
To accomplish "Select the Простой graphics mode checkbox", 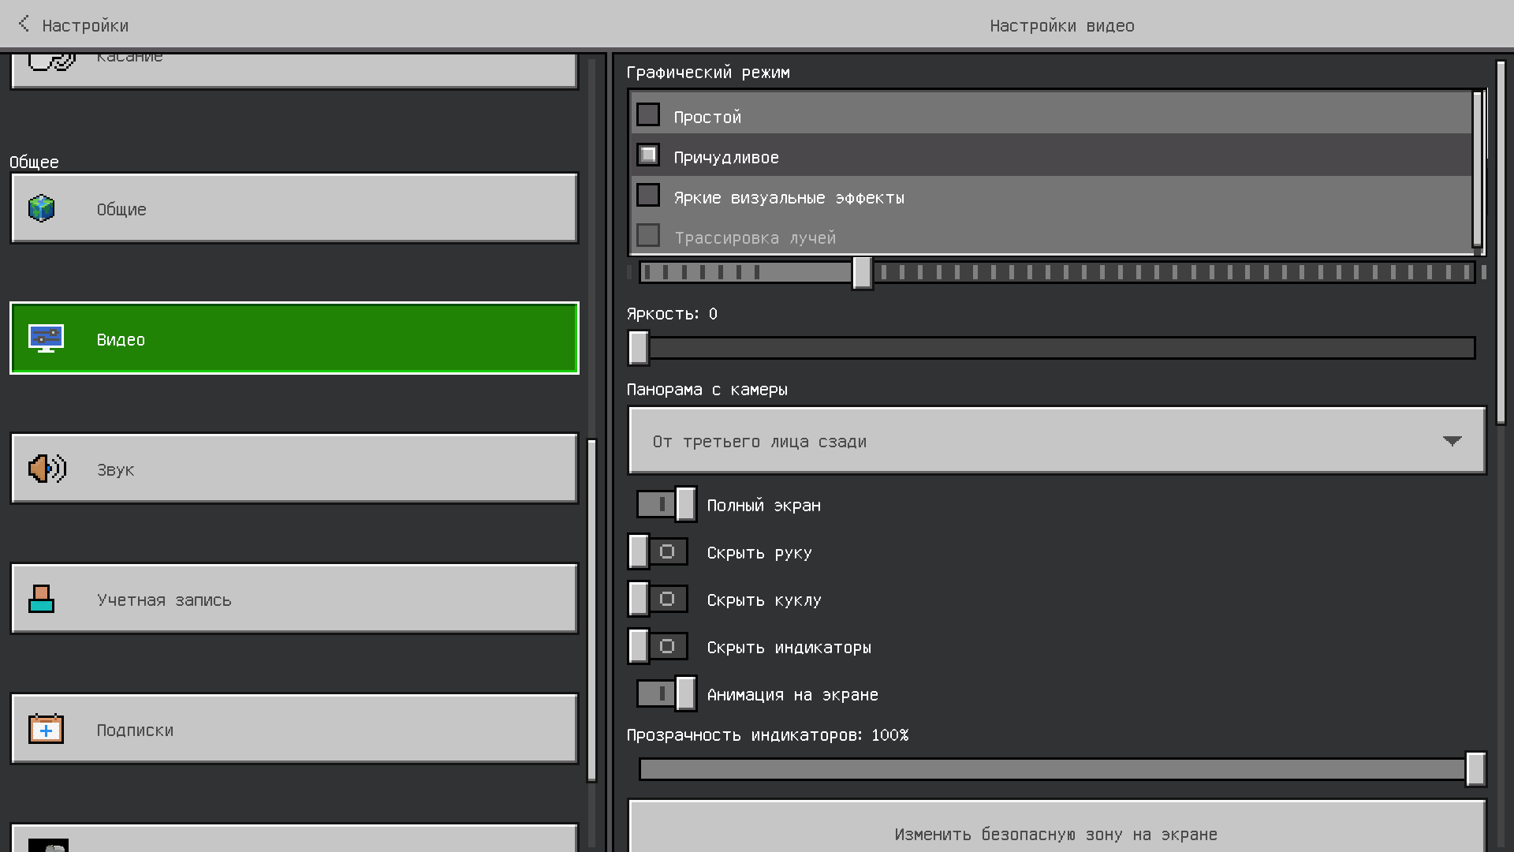I will pos(648,115).
